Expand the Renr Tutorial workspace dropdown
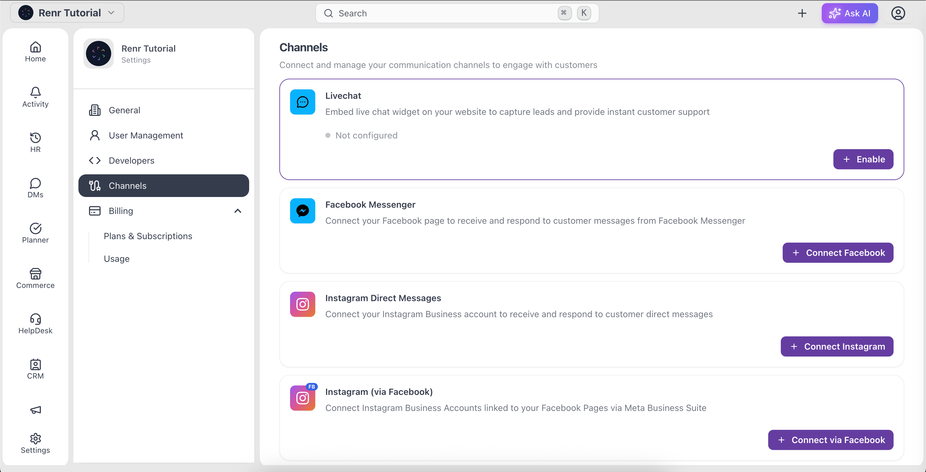Viewport: 926px width, 472px height. (x=67, y=13)
